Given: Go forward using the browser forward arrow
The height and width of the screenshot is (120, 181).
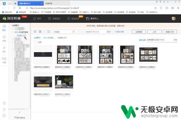Looking at the screenshot, I should (8, 8).
